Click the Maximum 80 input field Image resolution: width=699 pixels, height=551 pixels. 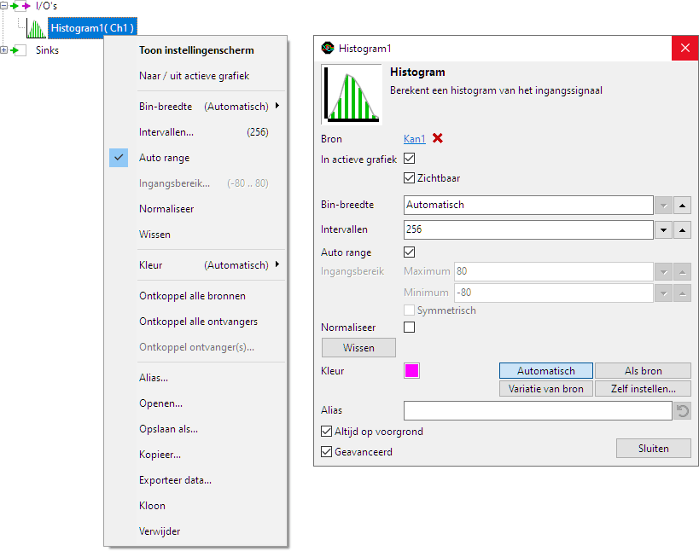554,271
